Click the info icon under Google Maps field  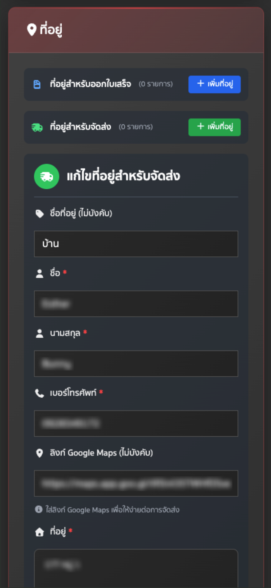[x=39, y=509]
